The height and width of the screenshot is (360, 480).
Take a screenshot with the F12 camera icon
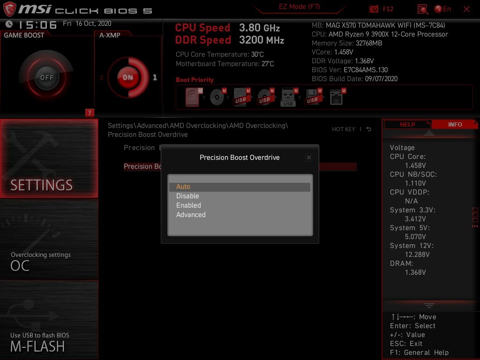[374, 9]
